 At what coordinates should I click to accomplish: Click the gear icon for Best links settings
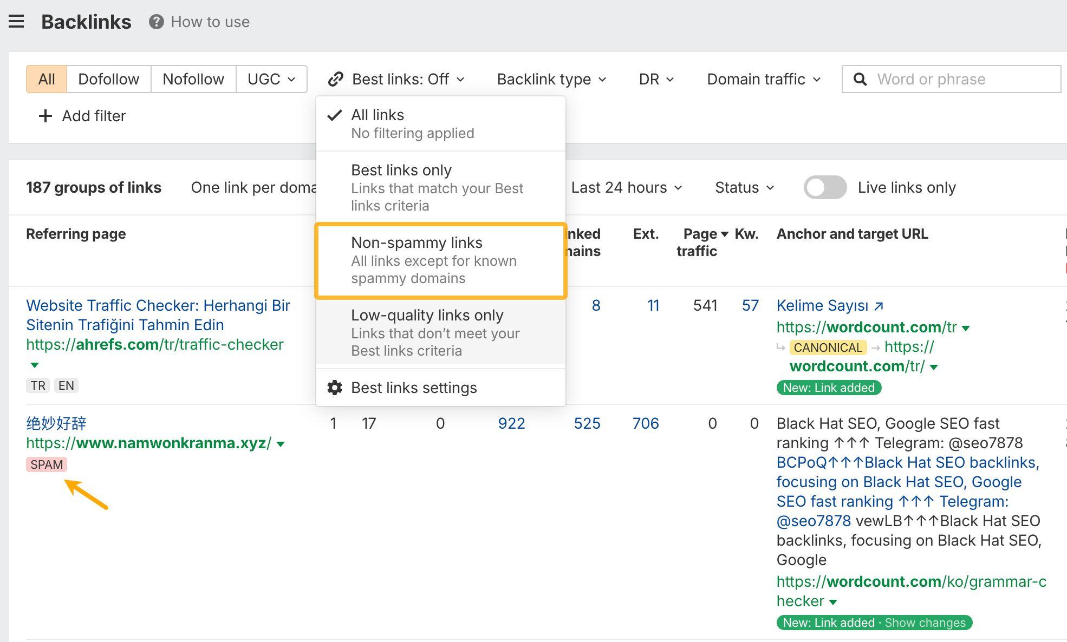(335, 388)
